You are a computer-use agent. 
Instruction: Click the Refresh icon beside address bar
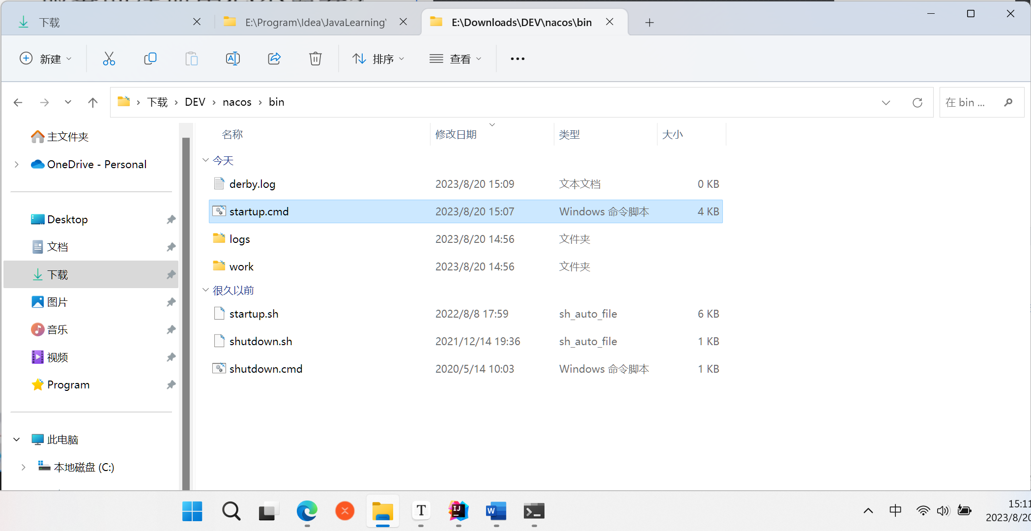point(917,102)
